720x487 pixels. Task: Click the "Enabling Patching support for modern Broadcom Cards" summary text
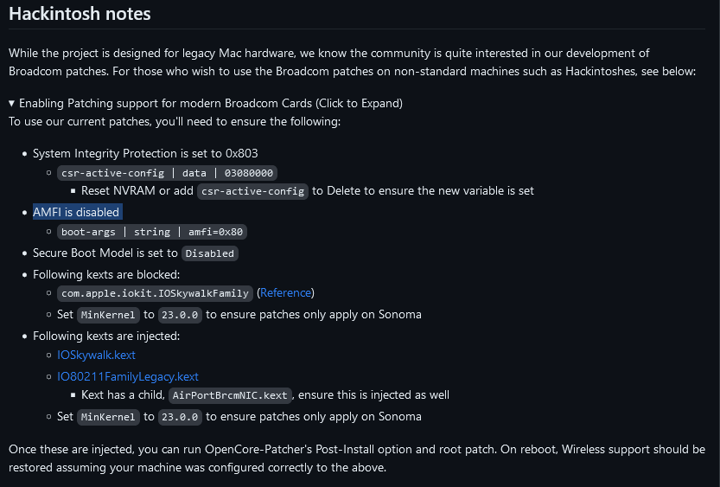point(210,103)
